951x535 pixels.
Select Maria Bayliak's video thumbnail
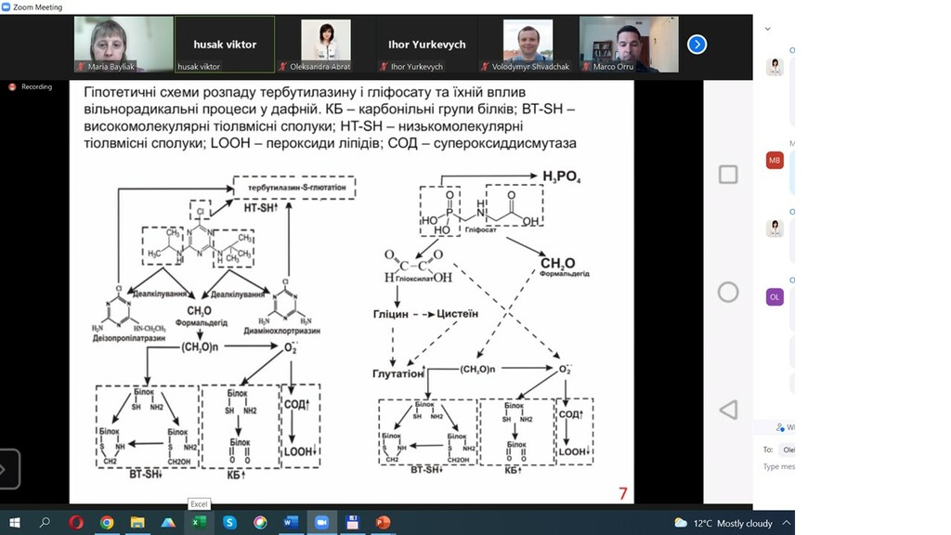click(124, 45)
